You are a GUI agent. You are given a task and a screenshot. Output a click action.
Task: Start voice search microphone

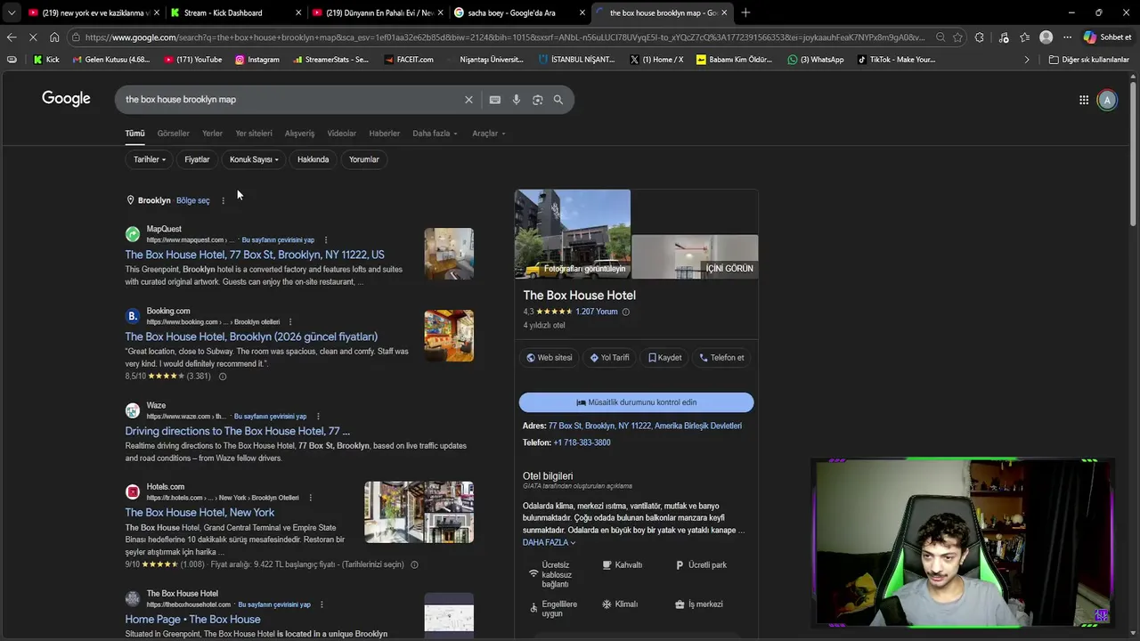click(x=517, y=100)
